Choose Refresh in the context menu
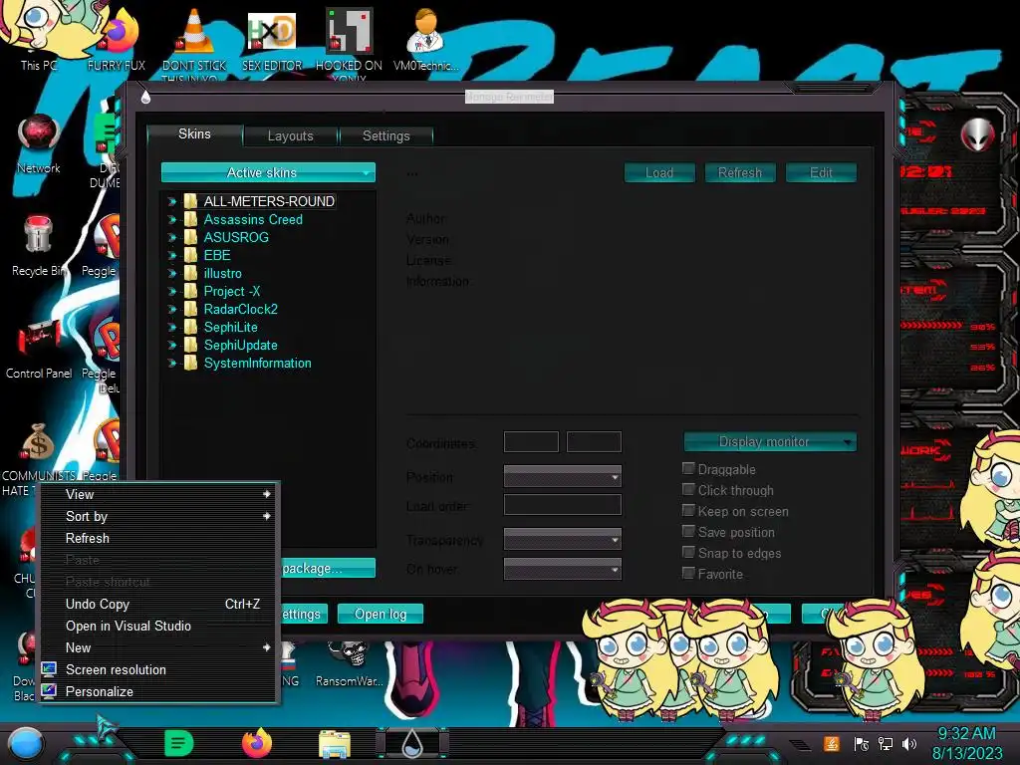The height and width of the screenshot is (765, 1020). [x=160, y=538]
